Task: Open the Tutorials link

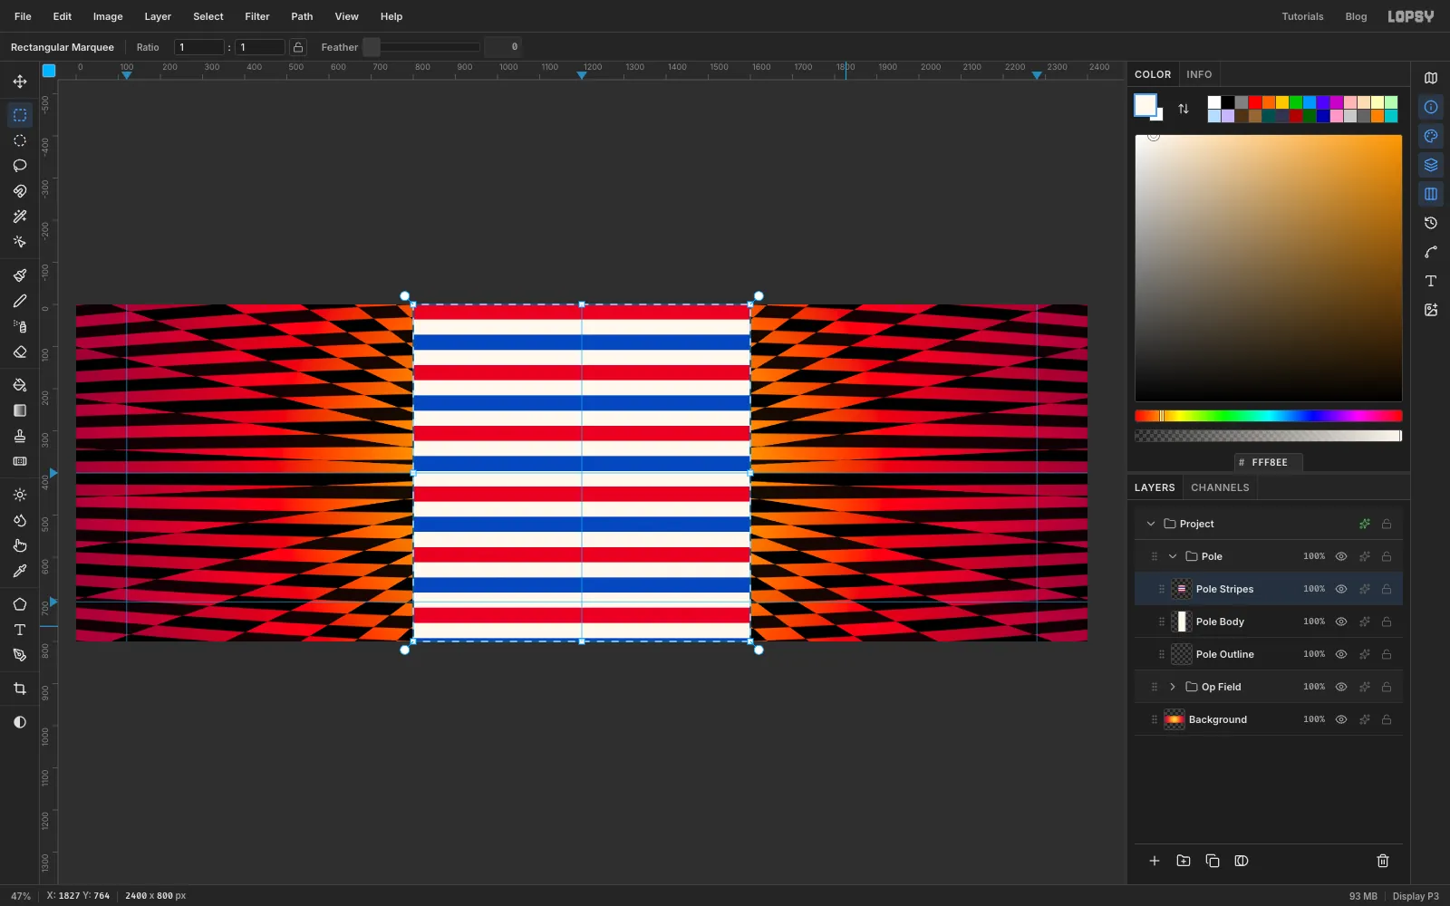Action: [x=1302, y=16]
